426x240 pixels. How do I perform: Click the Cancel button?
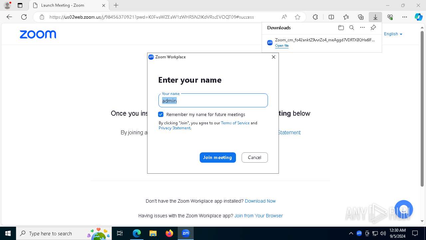point(255,157)
